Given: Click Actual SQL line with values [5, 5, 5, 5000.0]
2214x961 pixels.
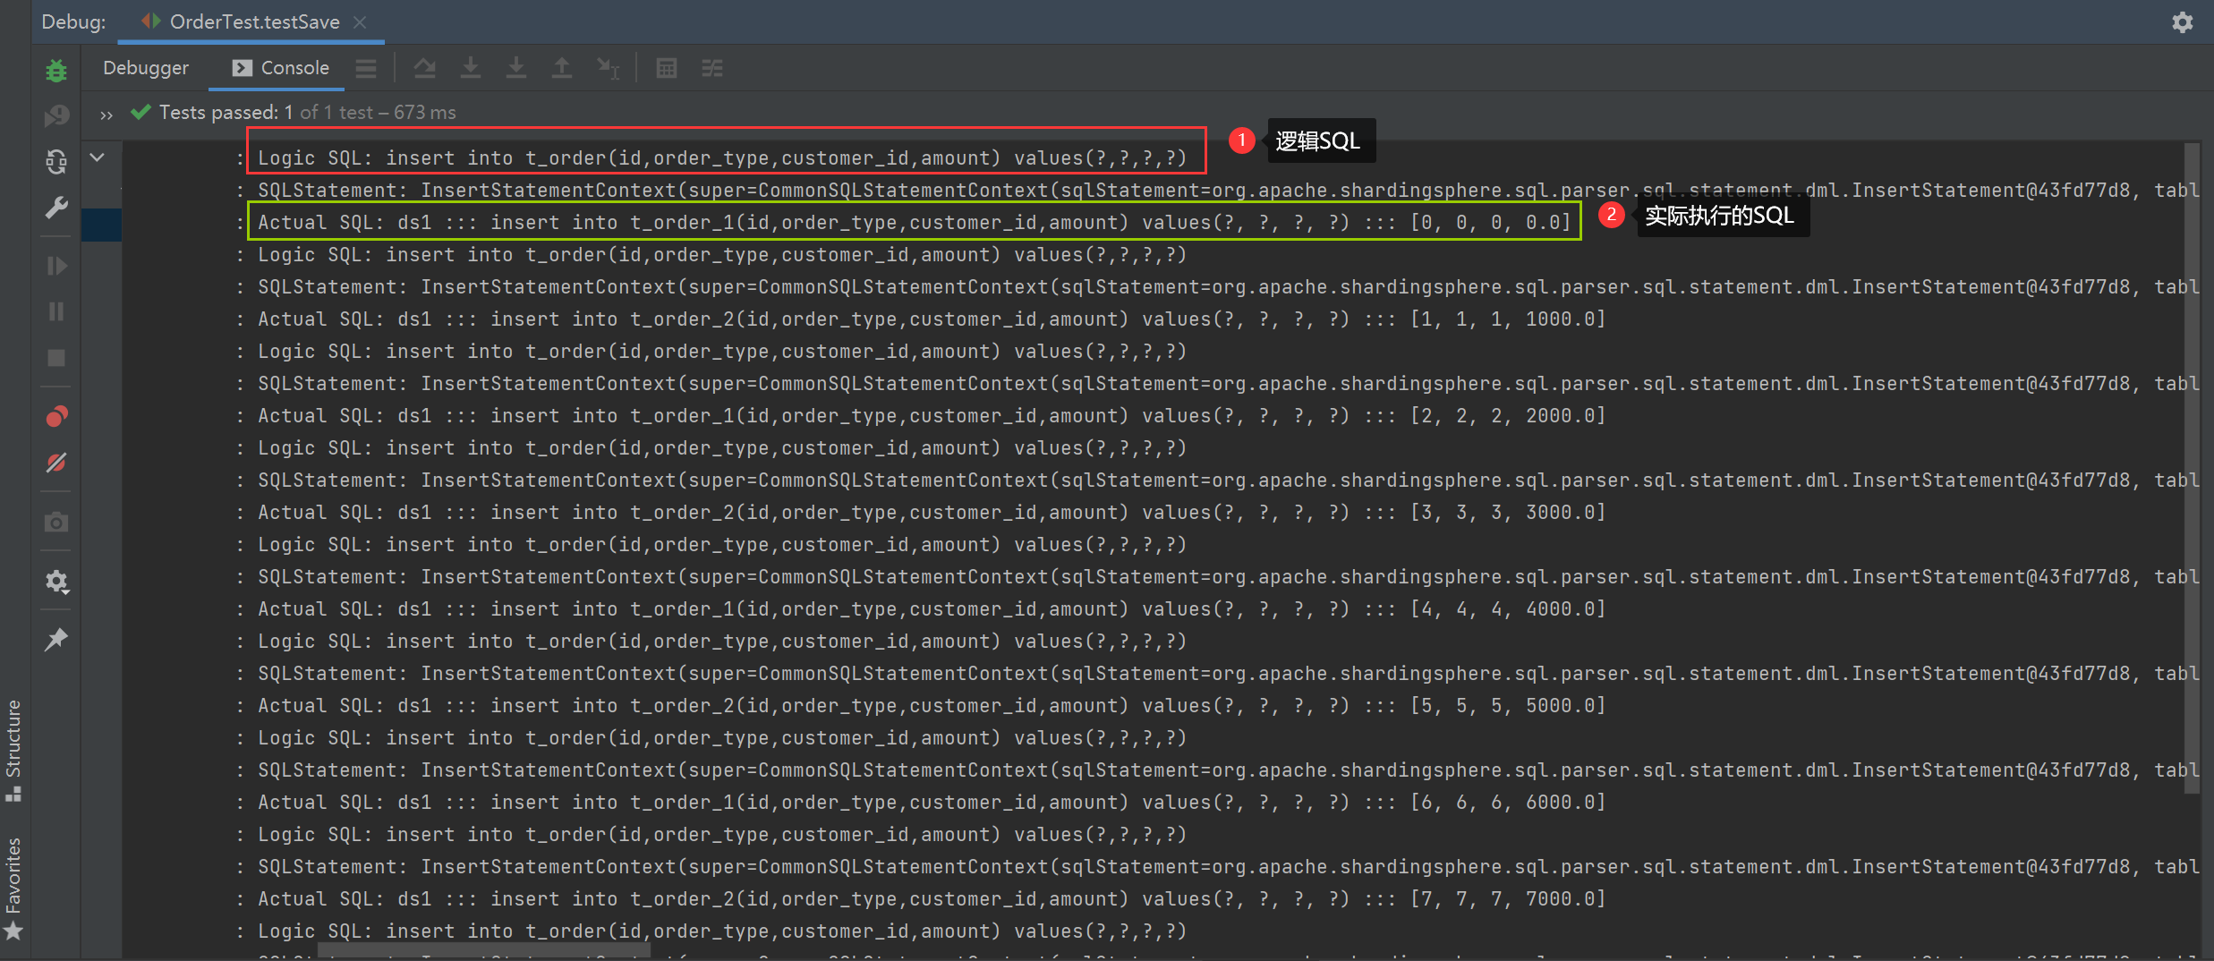Looking at the screenshot, I should (932, 705).
